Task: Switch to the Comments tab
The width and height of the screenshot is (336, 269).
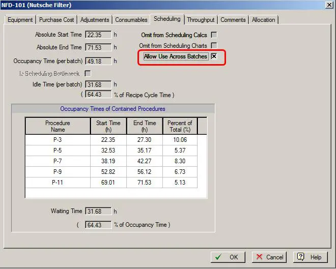Action: point(233,20)
